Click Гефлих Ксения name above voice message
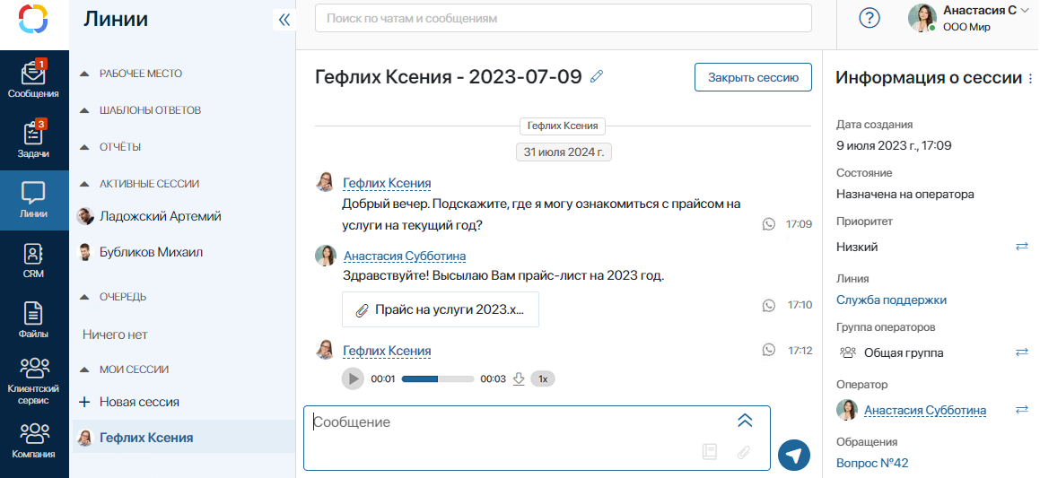1040x478 pixels. coord(387,351)
